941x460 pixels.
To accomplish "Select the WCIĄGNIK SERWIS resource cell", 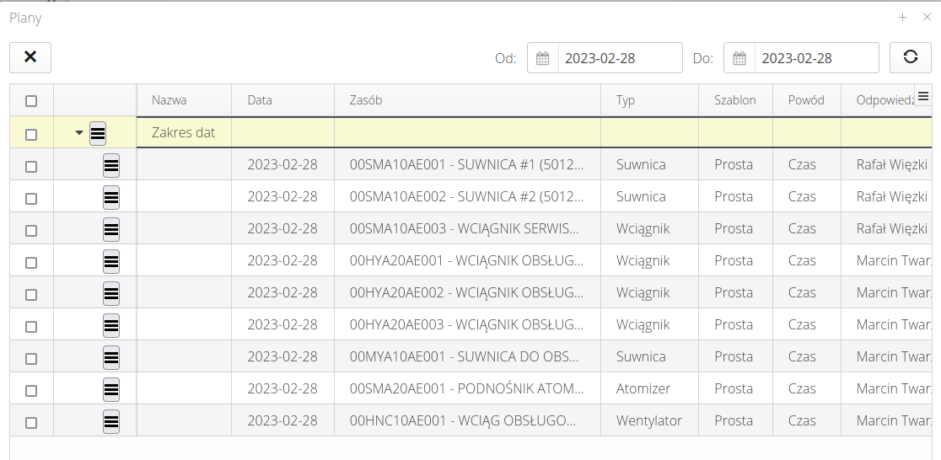I will (x=465, y=229).
